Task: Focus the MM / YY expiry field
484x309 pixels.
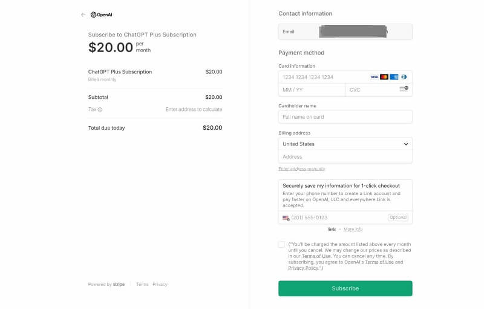Action: click(312, 90)
